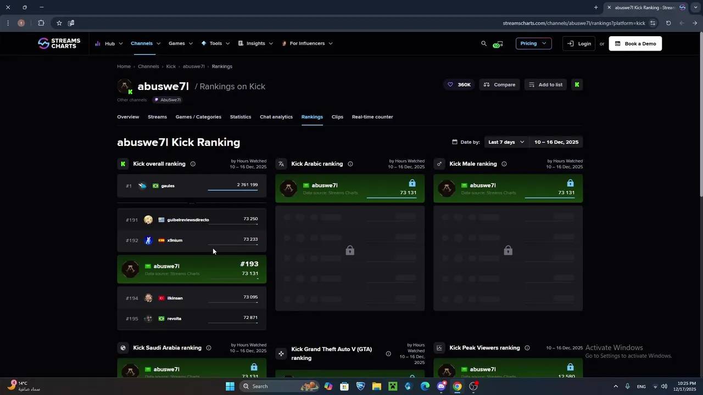The width and height of the screenshot is (703, 395).
Task: Click the info icon beside Kick GTA V ranking
Action: pyautogui.click(x=388, y=354)
